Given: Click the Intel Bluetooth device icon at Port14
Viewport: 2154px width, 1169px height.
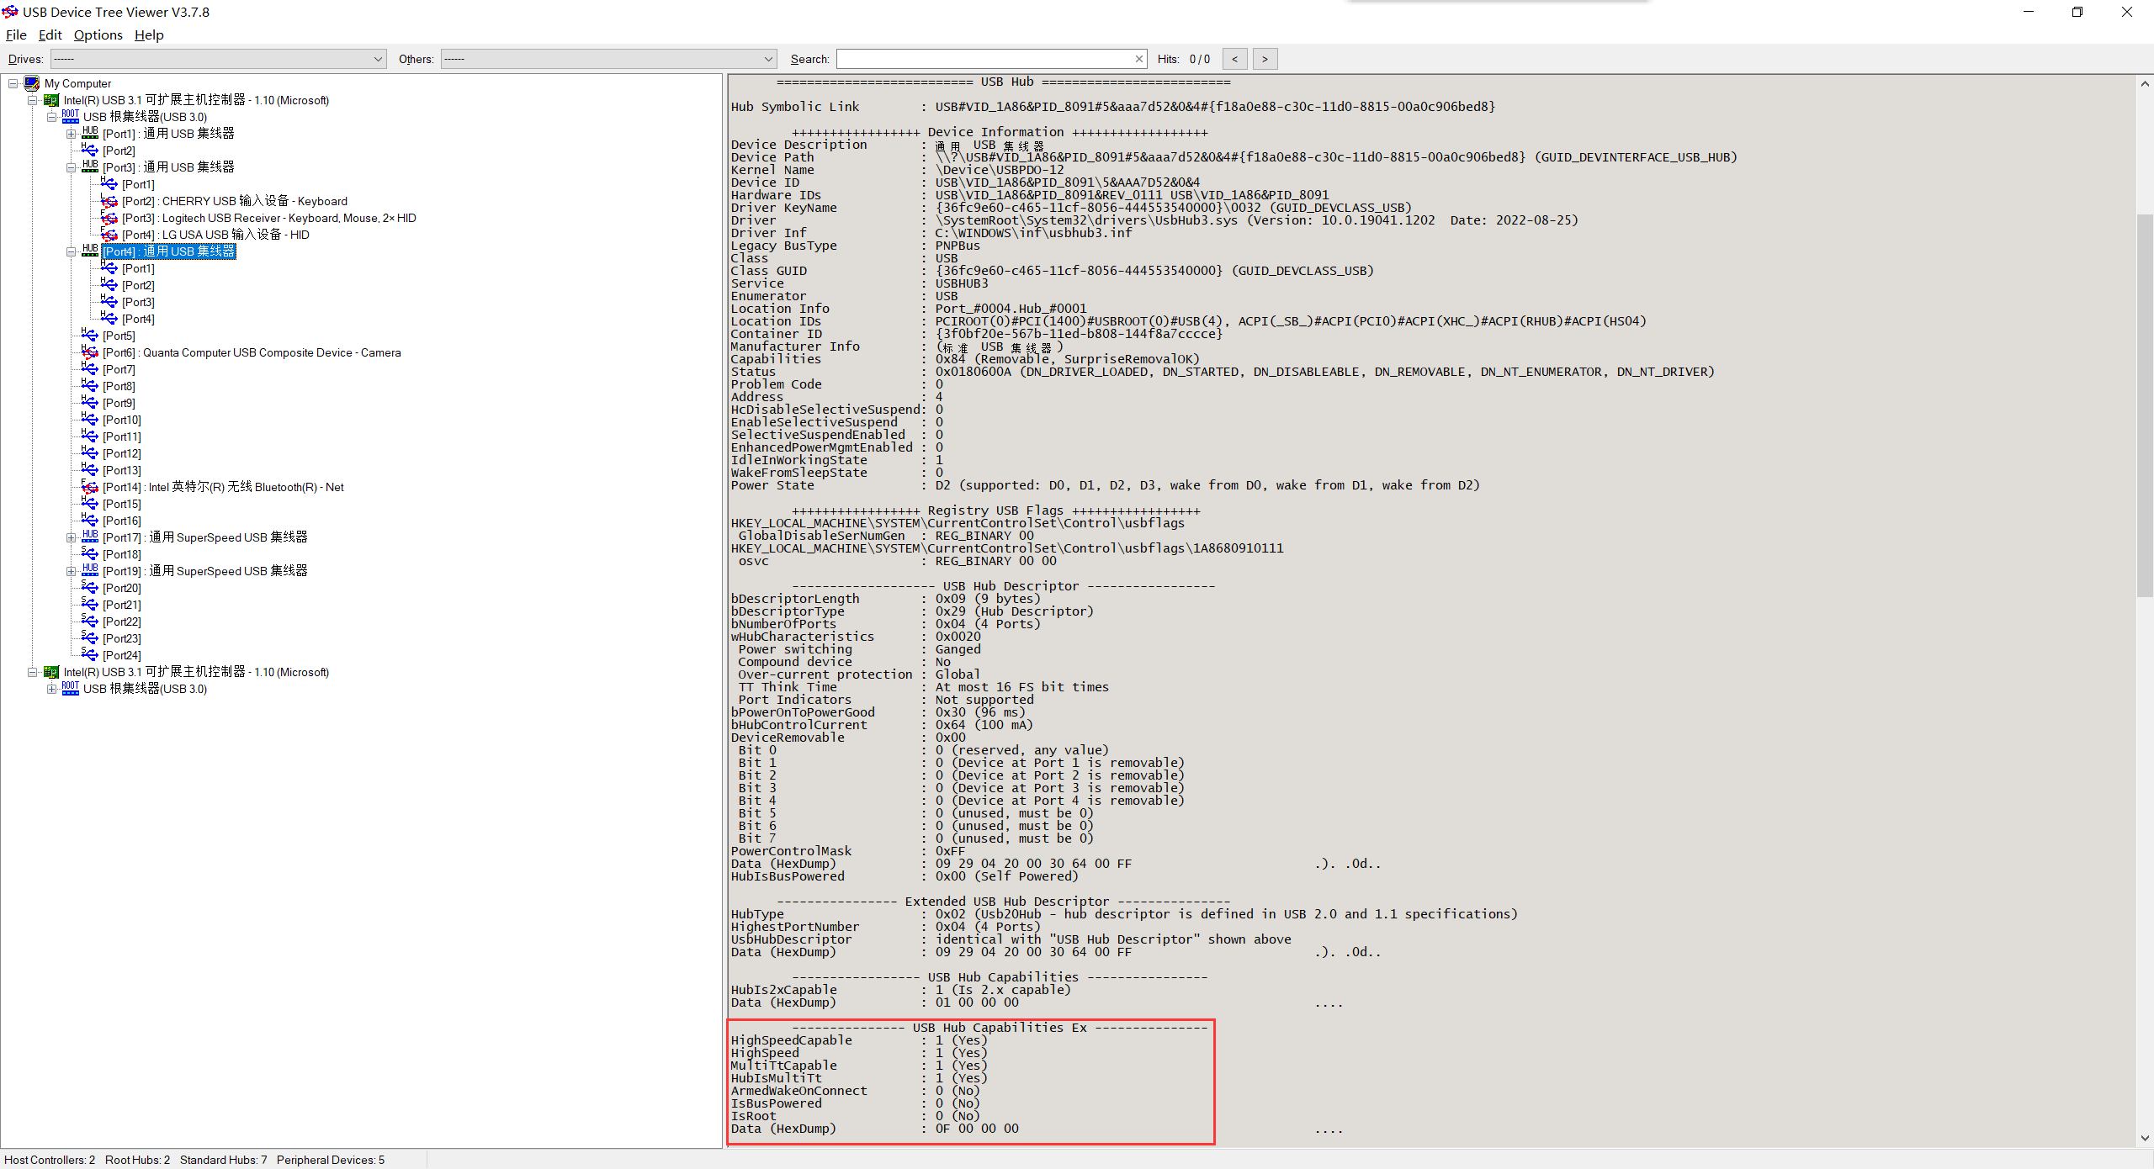Looking at the screenshot, I should click(x=90, y=487).
